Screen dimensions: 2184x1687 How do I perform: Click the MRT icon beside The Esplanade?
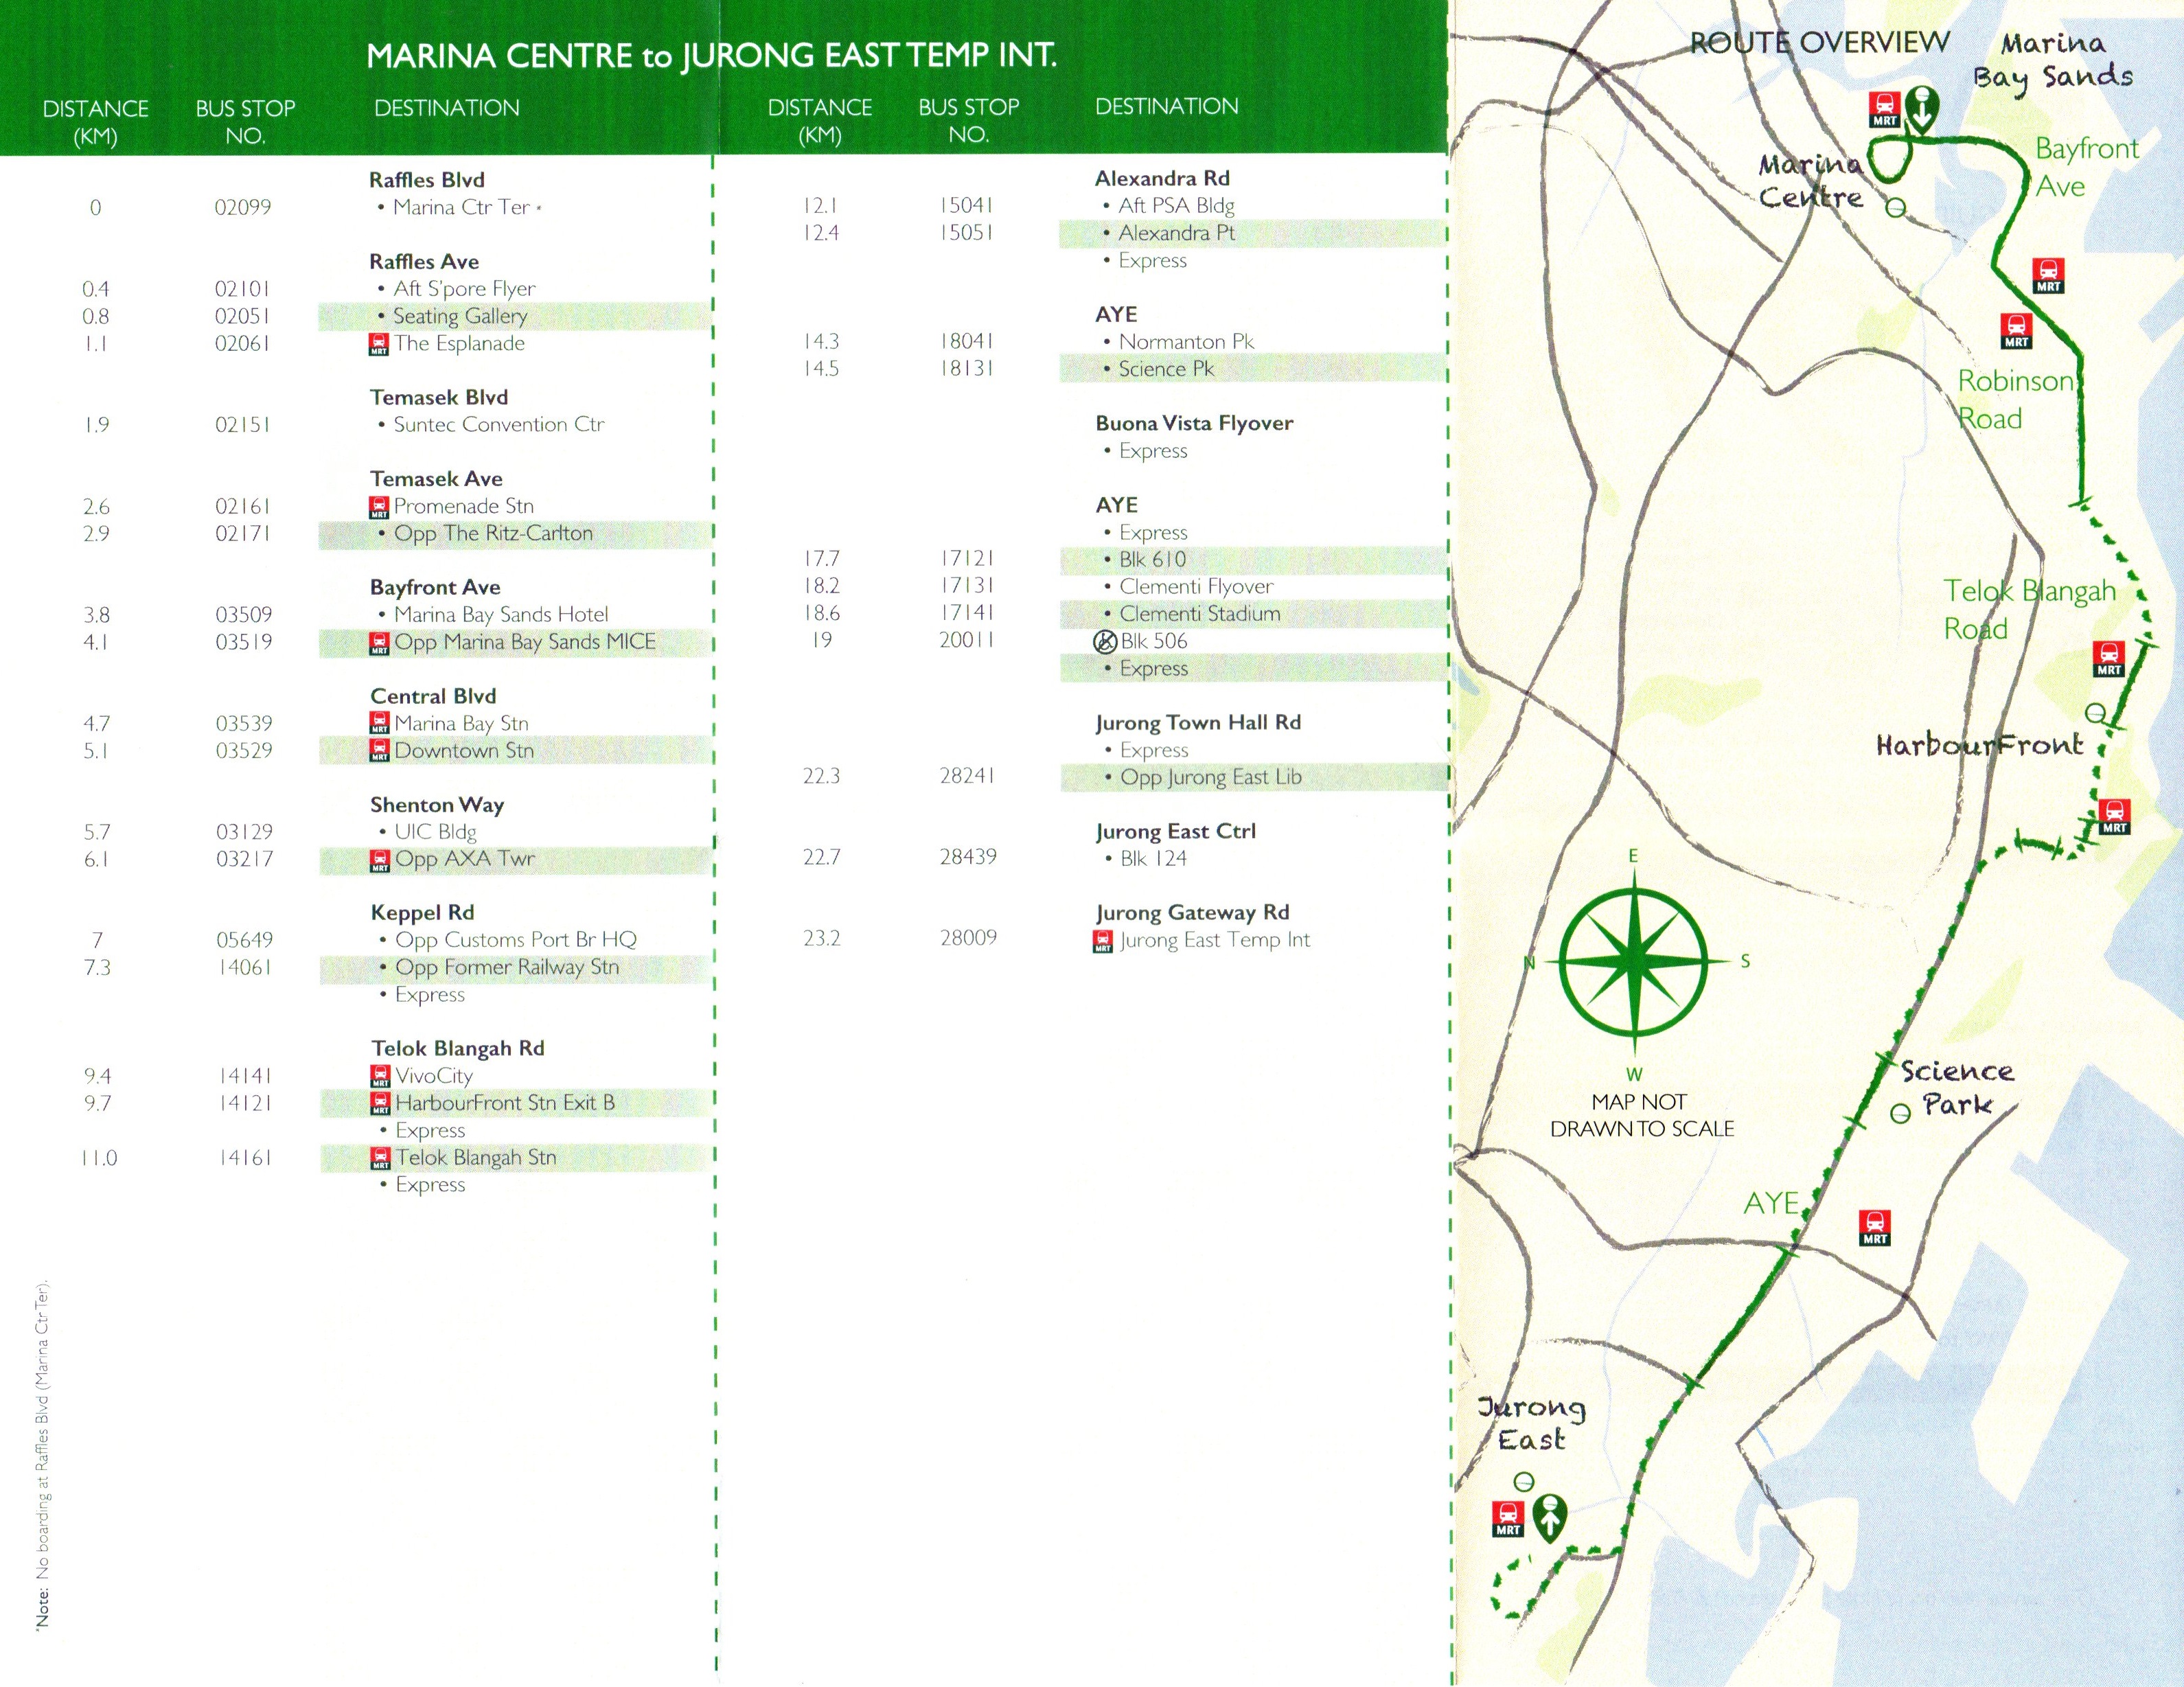point(378,345)
